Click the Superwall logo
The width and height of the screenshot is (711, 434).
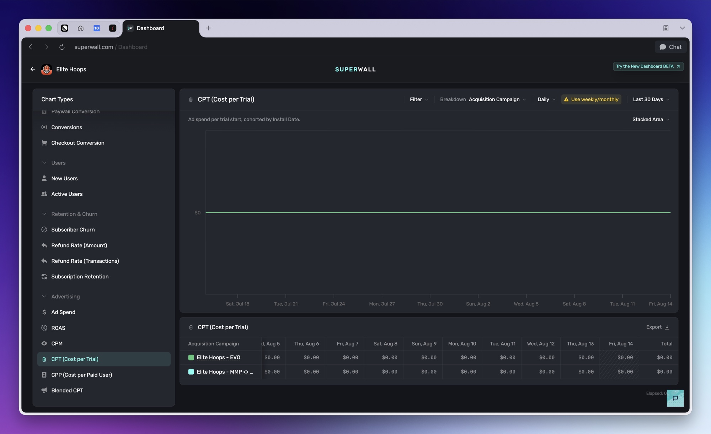pyautogui.click(x=355, y=69)
